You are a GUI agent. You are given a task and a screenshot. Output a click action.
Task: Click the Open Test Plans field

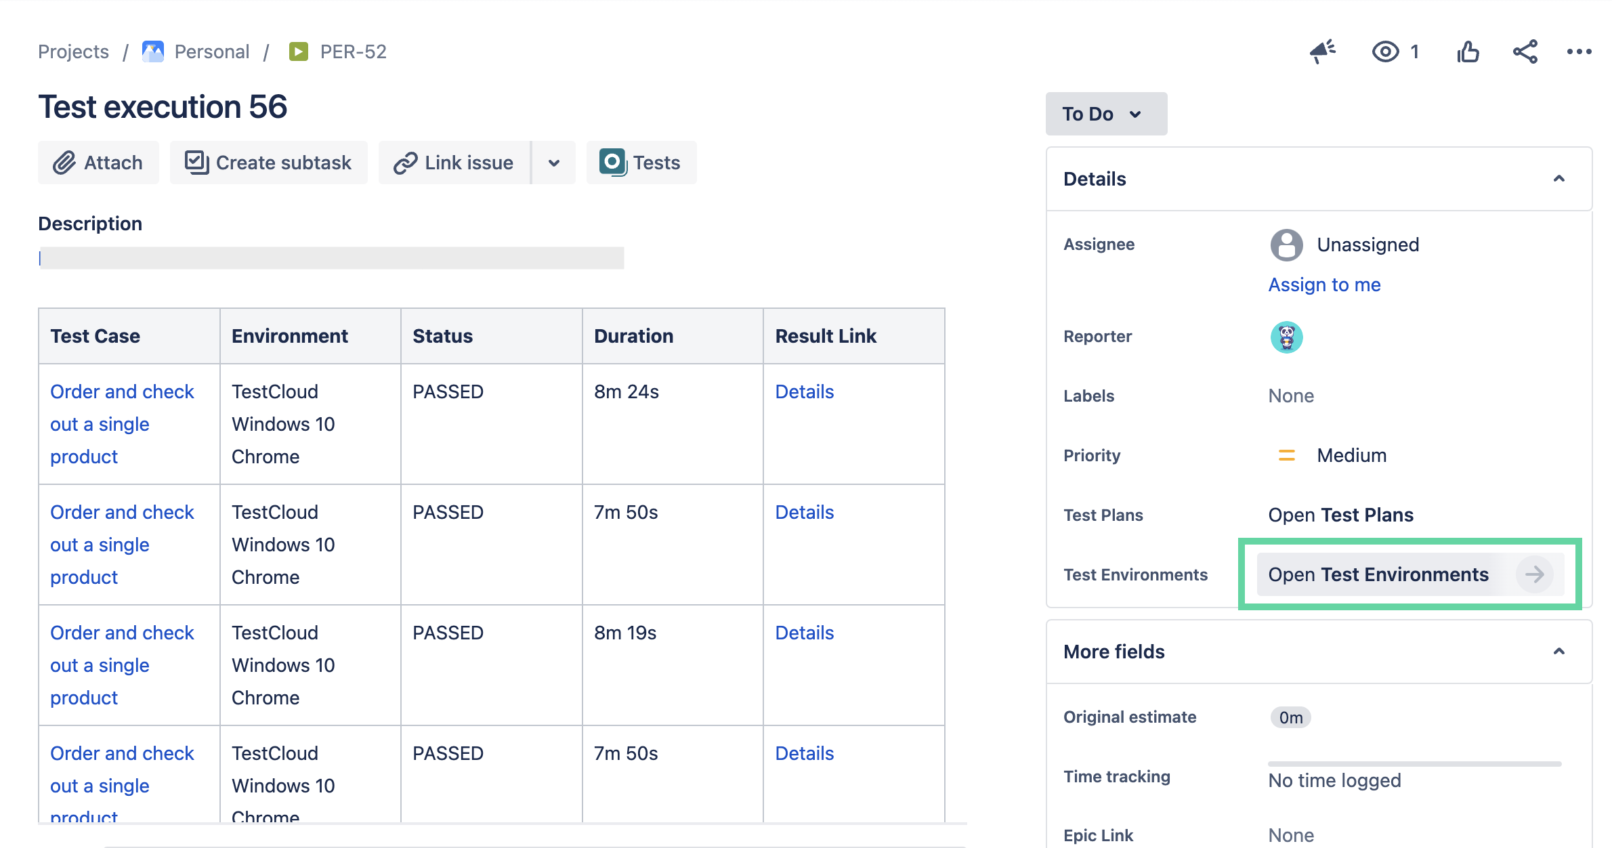tap(1340, 515)
